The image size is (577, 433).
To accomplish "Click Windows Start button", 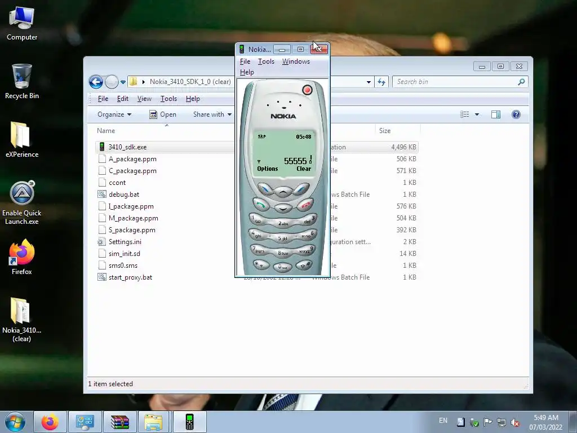I will 15,422.
